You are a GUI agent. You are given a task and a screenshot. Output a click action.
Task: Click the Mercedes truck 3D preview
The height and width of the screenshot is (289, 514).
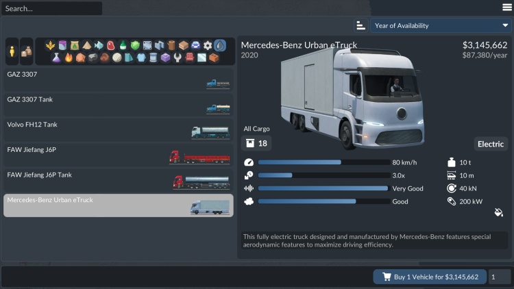point(352,99)
